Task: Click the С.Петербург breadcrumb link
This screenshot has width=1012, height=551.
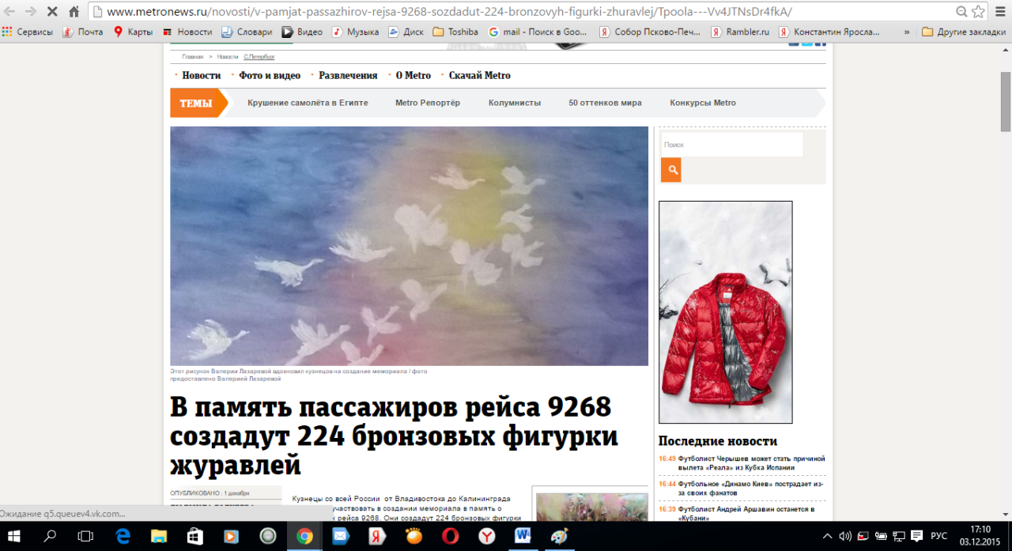Action: click(x=259, y=57)
